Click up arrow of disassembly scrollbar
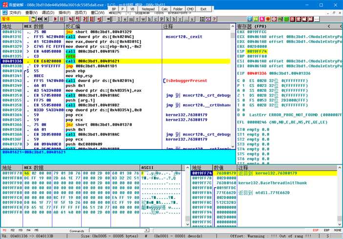 tap(233, 26)
